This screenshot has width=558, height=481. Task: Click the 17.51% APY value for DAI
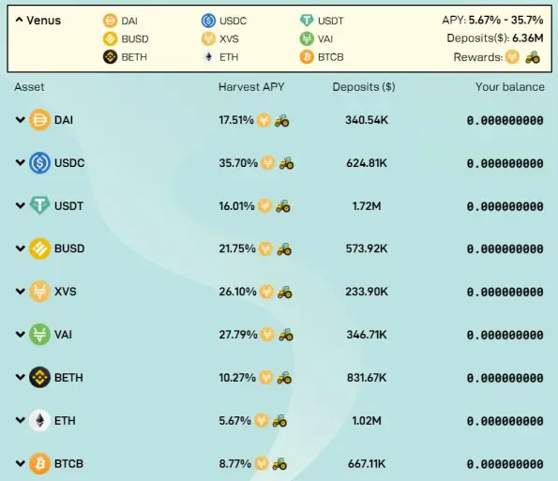[236, 120]
